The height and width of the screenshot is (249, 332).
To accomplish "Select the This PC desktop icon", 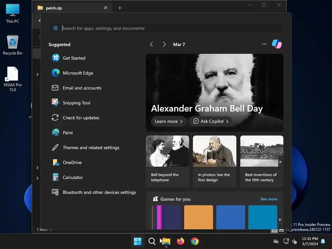I will coord(13,14).
